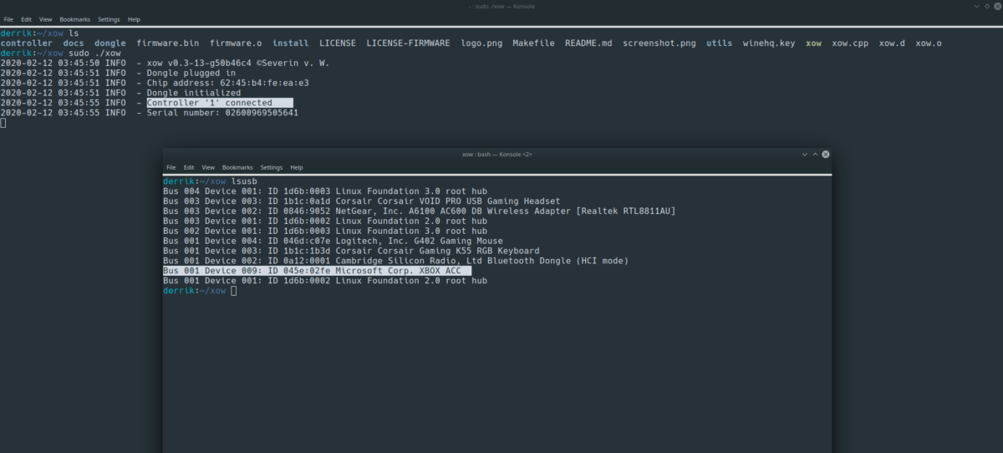This screenshot has width=1003, height=453.
Task: Open View menu in the Konsole <2> window
Action: point(208,167)
